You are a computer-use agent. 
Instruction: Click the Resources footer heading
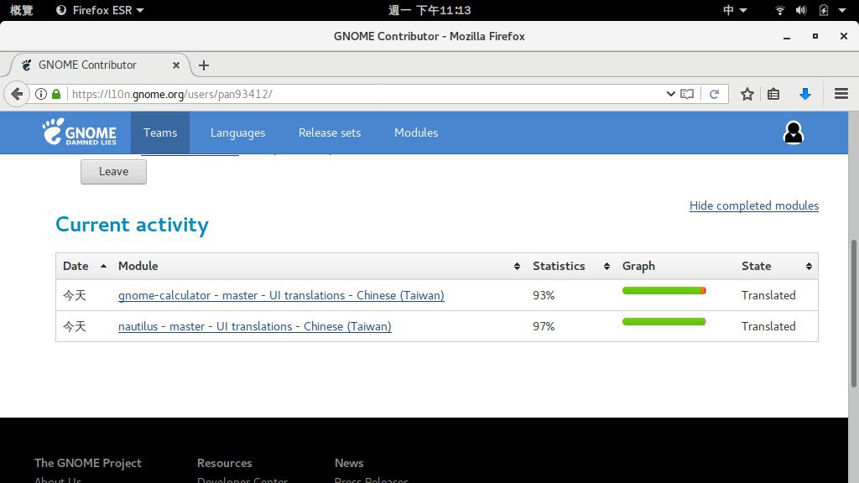(x=225, y=463)
